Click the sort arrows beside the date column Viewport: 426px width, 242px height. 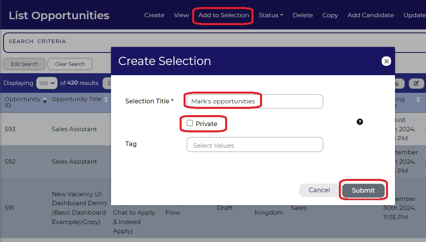tap(418, 100)
